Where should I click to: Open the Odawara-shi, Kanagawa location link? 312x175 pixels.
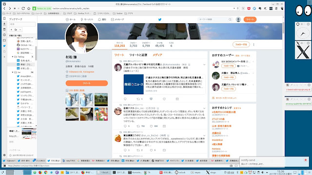coord(81,72)
